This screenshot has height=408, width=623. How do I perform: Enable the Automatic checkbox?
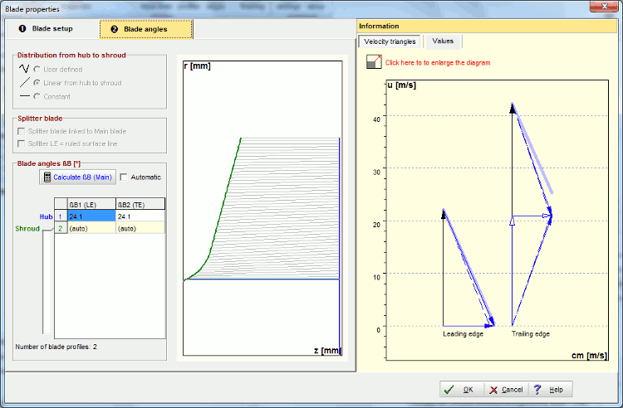pyautogui.click(x=124, y=177)
